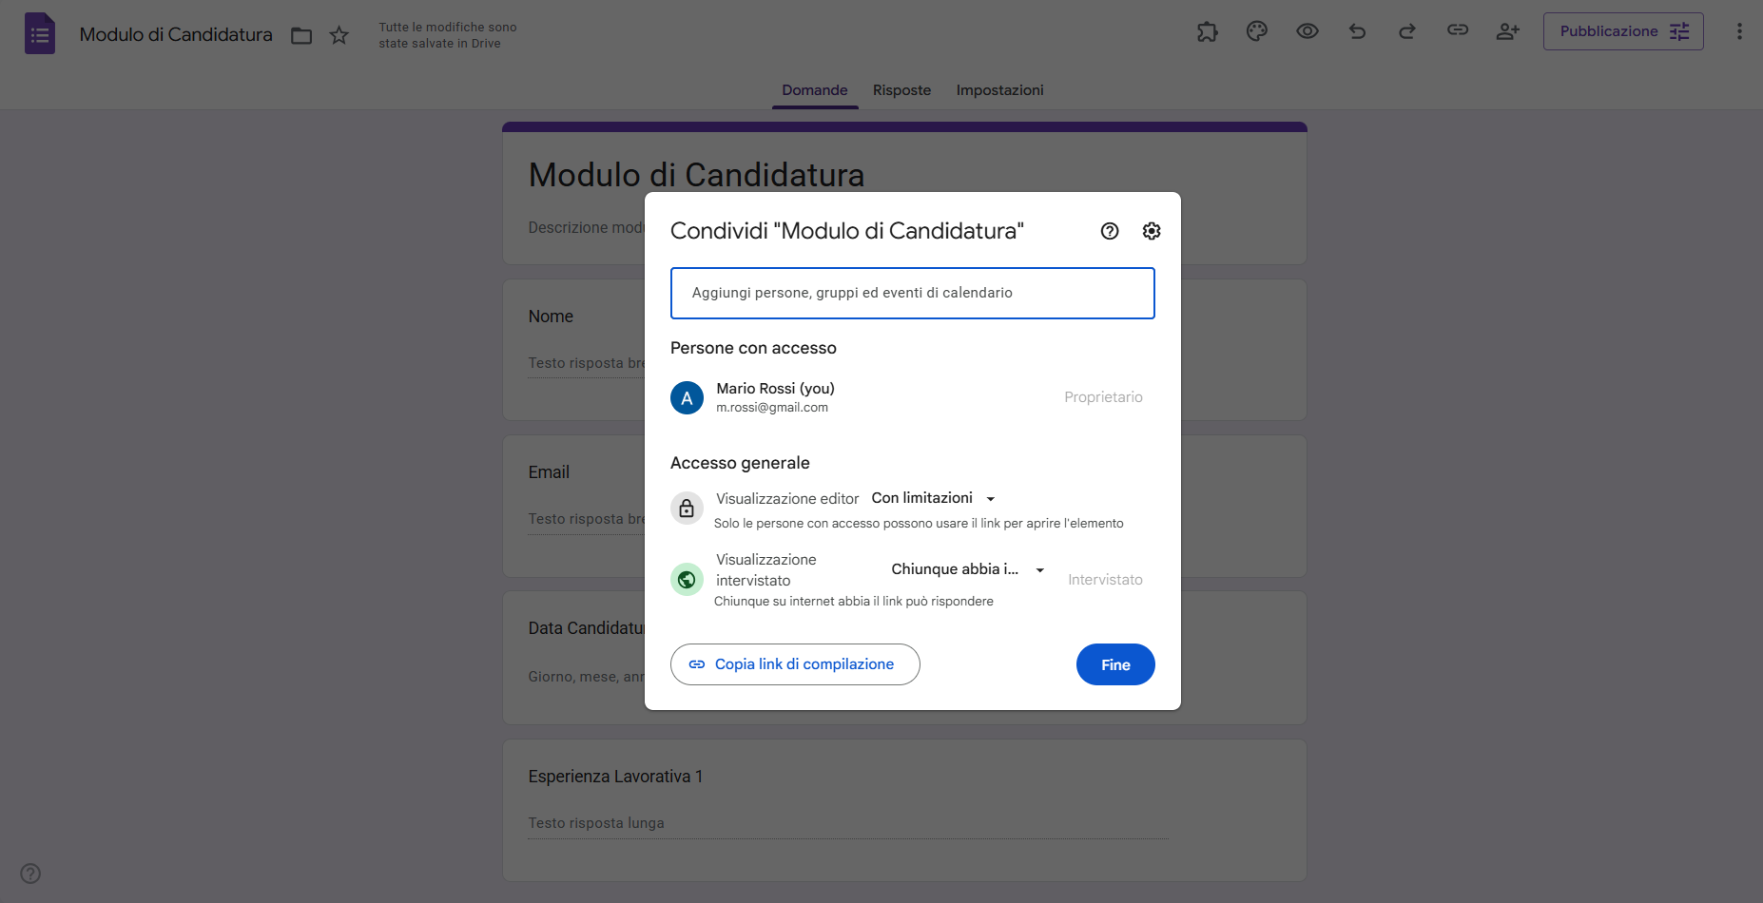Star the Modulo di Candidatura form
Screen dimensions: 1763x903
339,35
